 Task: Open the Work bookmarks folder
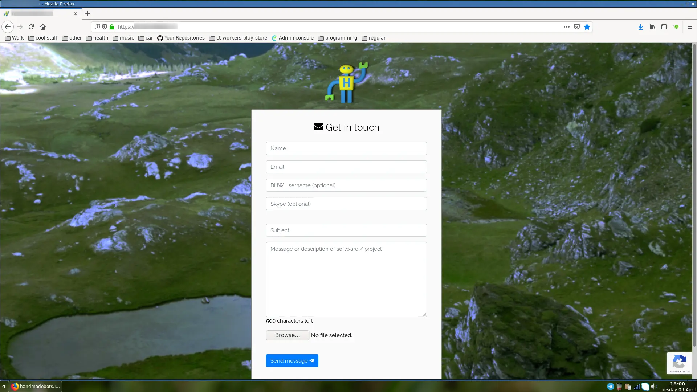(x=14, y=38)
